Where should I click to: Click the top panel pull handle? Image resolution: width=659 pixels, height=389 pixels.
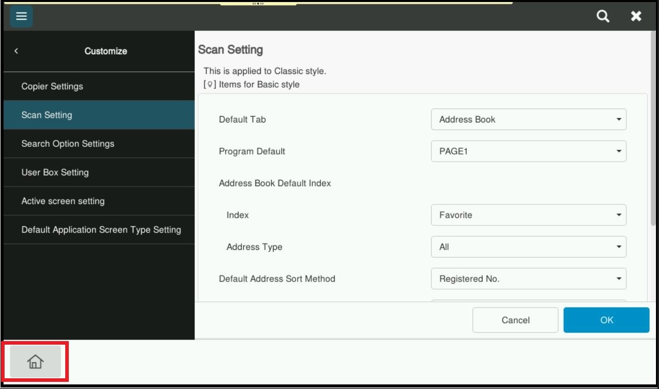tap(258, 3)
